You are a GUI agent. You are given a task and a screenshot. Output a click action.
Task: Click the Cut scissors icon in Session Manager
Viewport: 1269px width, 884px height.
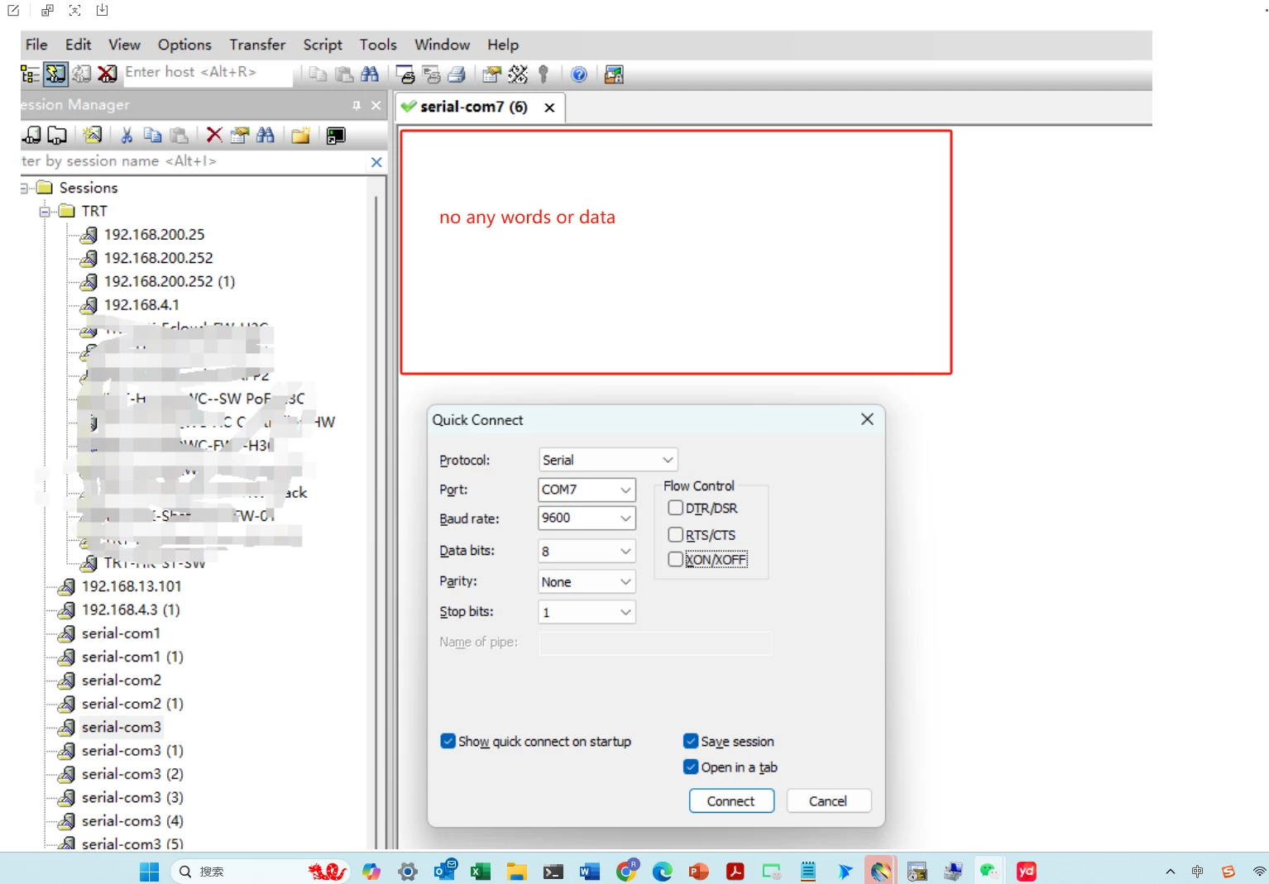(x=127, y=135)
